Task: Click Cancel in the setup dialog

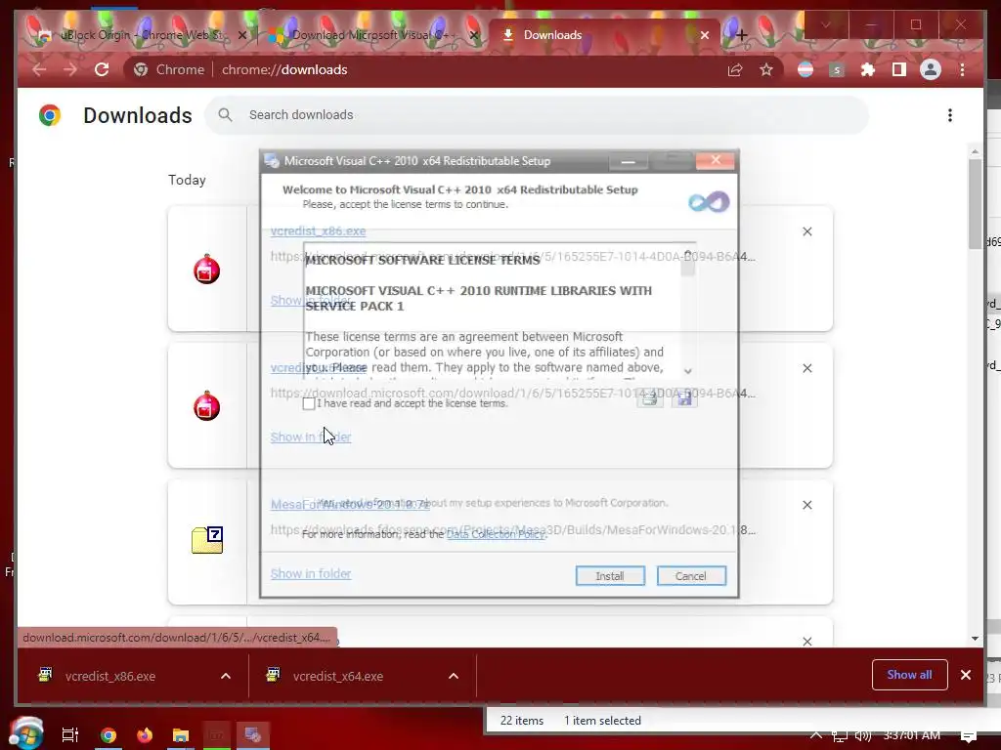Action: [x=691, y=576]
